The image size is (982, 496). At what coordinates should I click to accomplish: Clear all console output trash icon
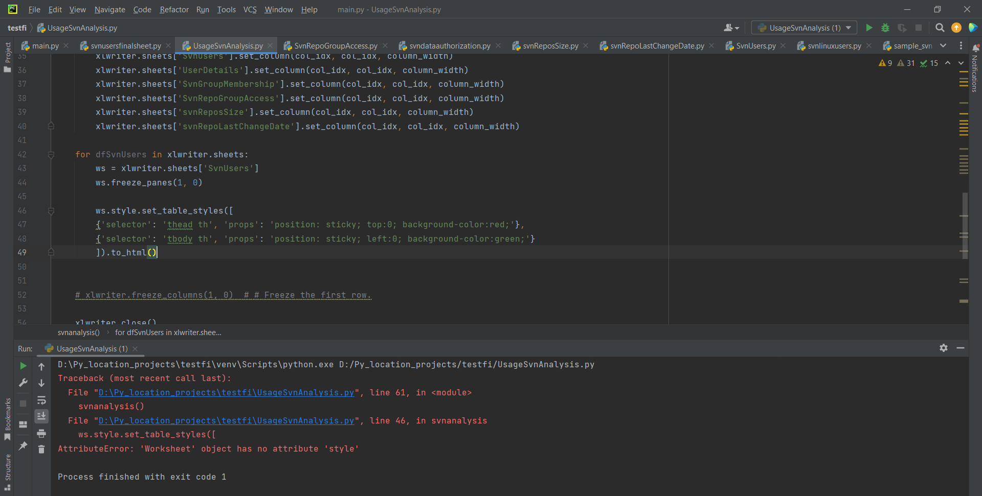[41, 449]
